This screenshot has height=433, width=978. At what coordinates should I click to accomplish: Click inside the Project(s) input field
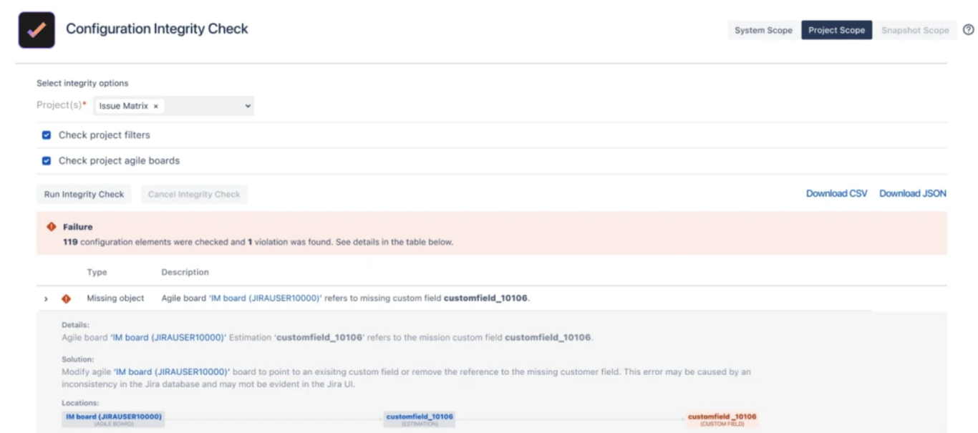point(208,105)
